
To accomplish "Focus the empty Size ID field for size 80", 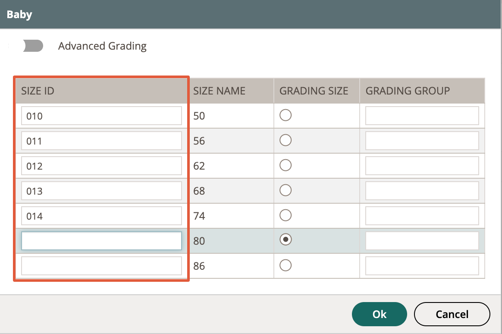I will [x=101, y=241].
